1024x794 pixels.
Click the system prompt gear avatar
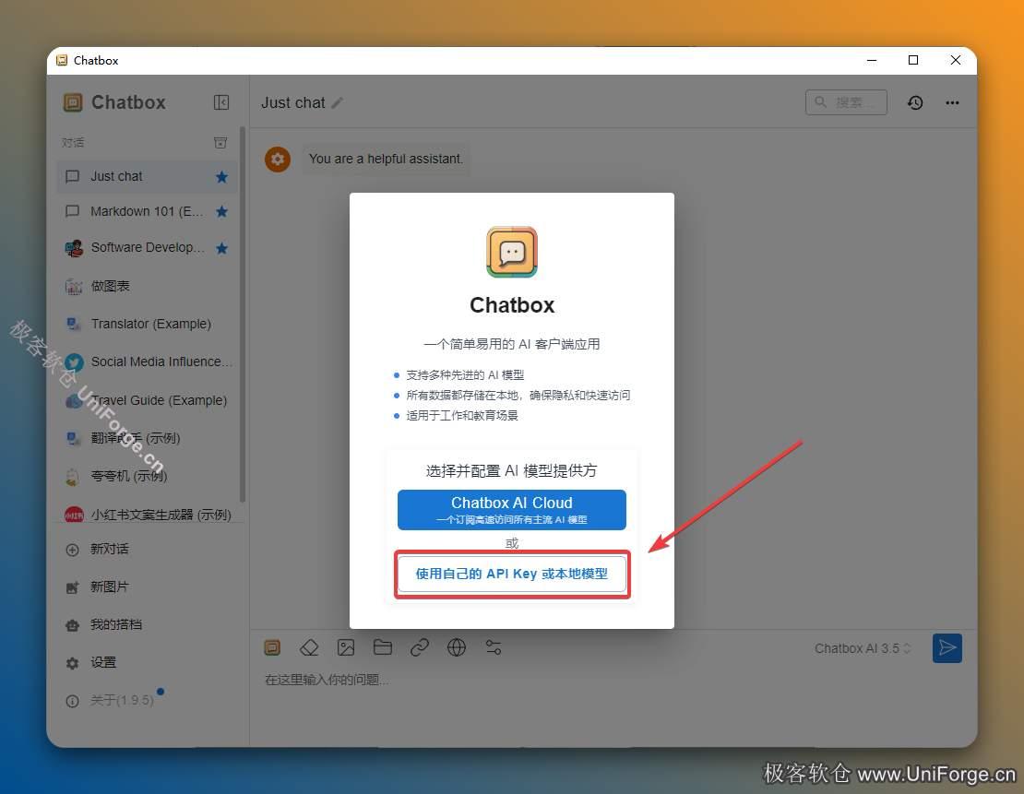click(278, 159)
